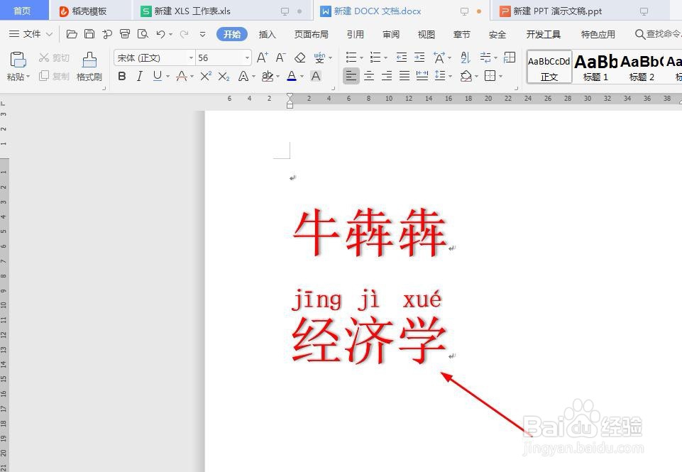Screen dimensions: 682x472
Task: Apply subscript formatting
Action: click(226, 77)
